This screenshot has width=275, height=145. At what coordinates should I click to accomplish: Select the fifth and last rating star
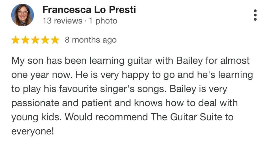click(x=55, y=40)
